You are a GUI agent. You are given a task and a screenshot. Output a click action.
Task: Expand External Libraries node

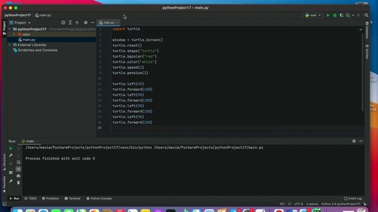[x=9, y=45]
